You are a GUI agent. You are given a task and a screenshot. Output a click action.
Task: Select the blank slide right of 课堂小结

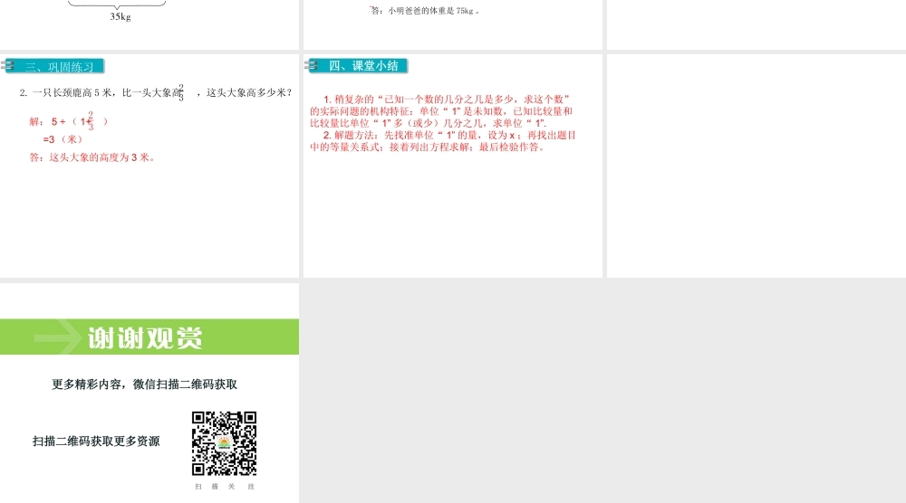tap(756, 166)
